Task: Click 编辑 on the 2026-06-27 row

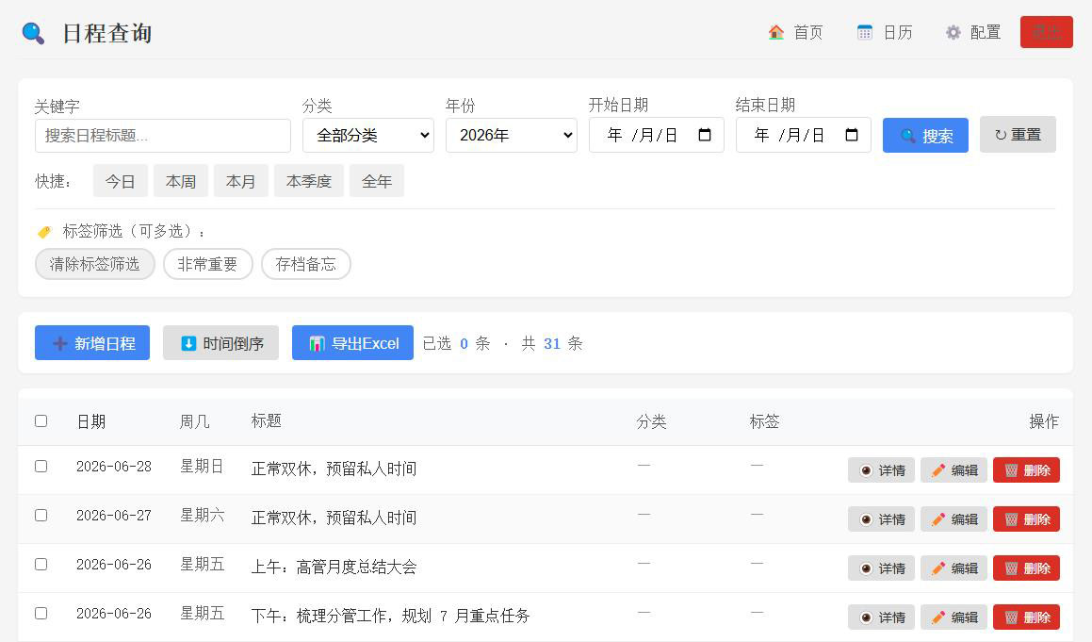Action: pyautogui.click(x=954, y=519)
